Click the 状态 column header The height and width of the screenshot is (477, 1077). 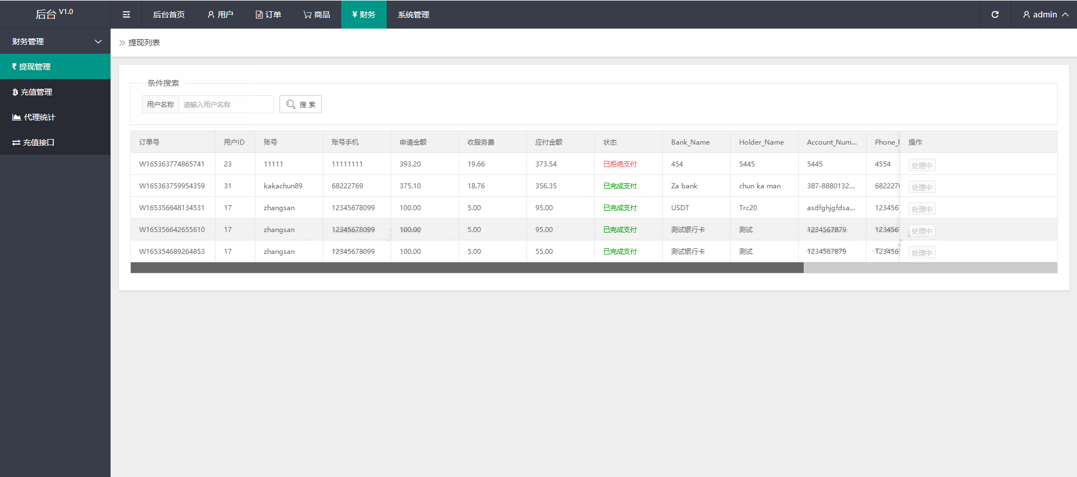610,142
